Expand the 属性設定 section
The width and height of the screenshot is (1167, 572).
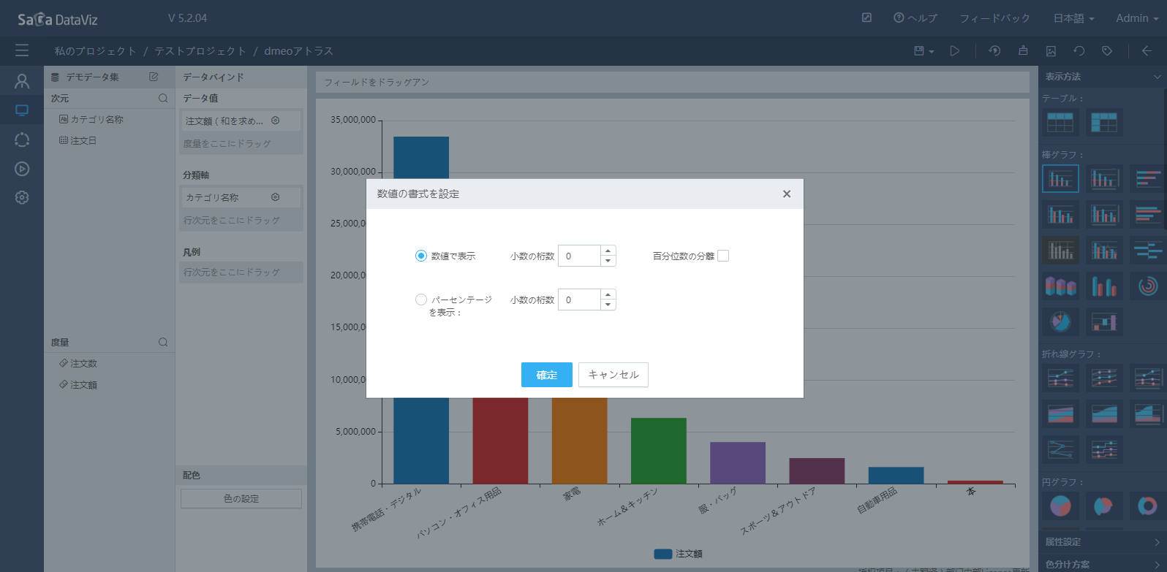pyautogui.click(x=1103, y=542)
